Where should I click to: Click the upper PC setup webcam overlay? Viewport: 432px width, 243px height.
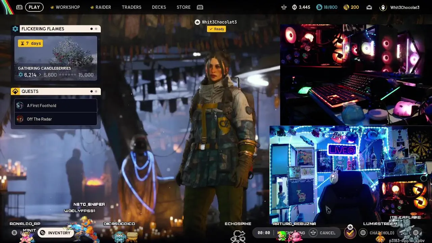tap(356, 75)
